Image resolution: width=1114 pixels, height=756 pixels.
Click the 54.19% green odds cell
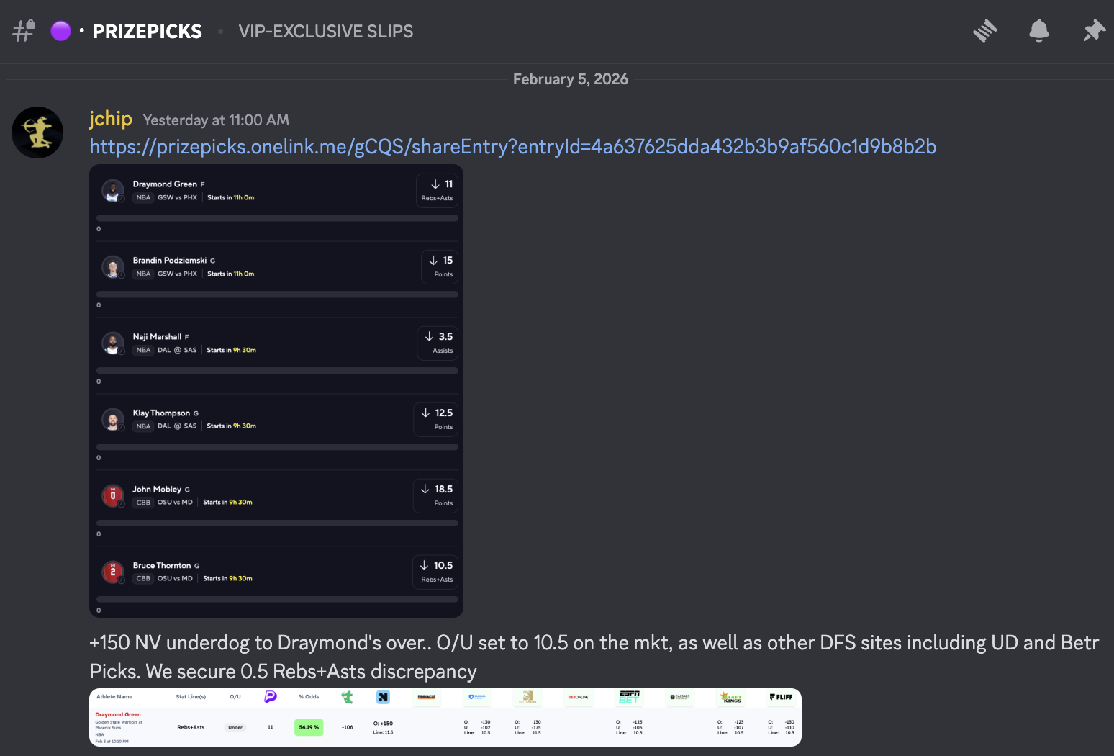(309, 727)
